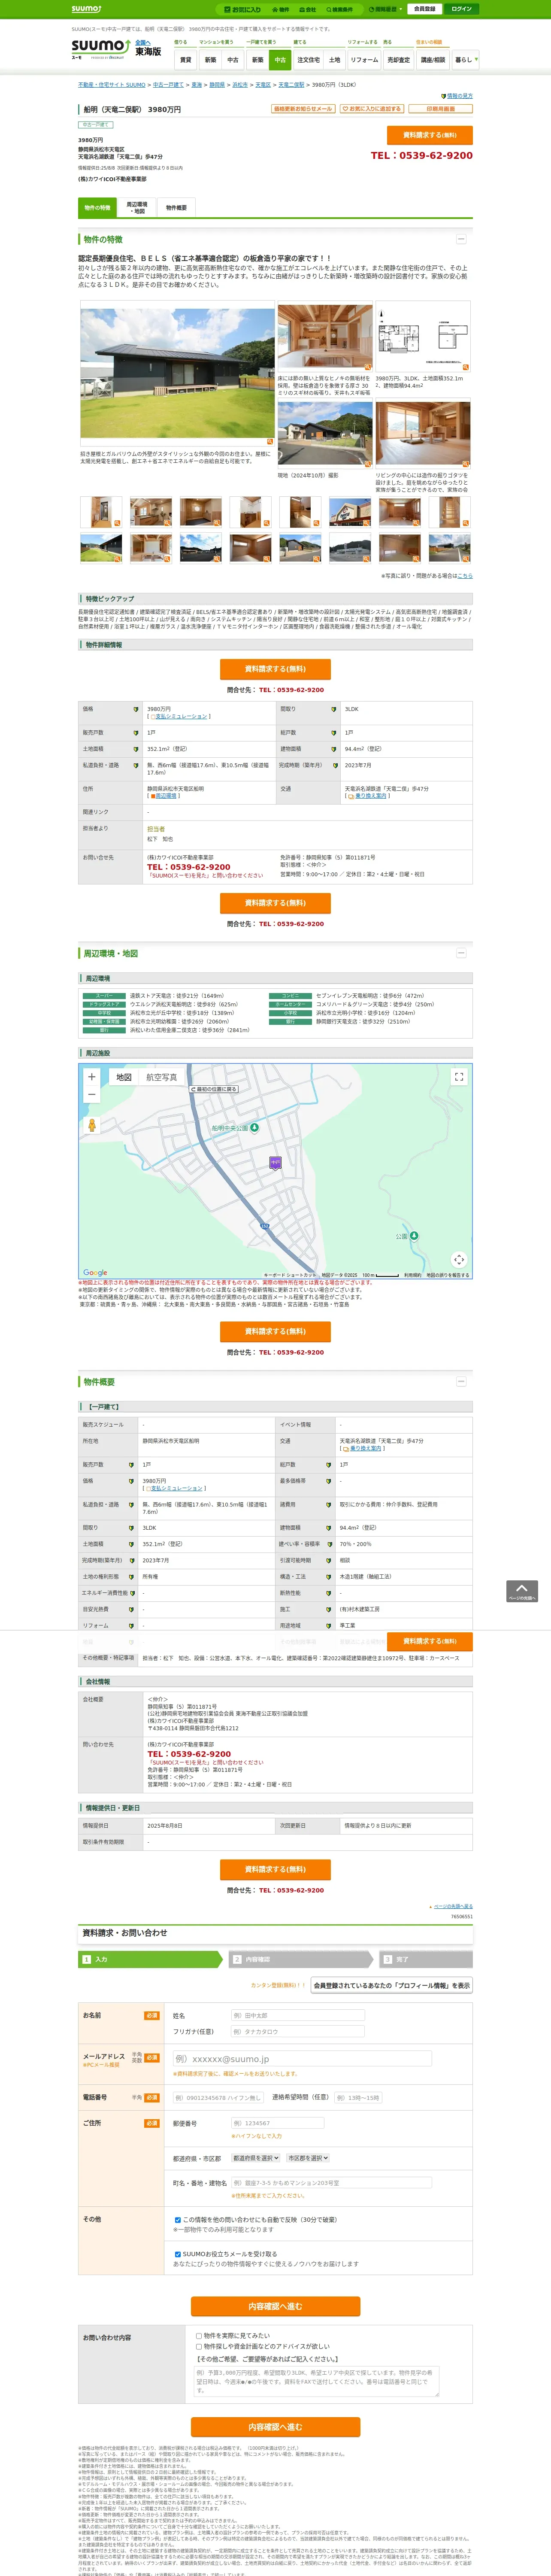The width and height of the screenshot is (551, 2576).
Task: Click 価格更新お知らせメール button
Action: [x=303, y=109]
